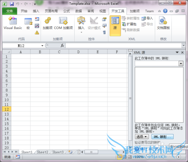Switch to the 开始 home tab
188x162 pixels.
(24, 11)
